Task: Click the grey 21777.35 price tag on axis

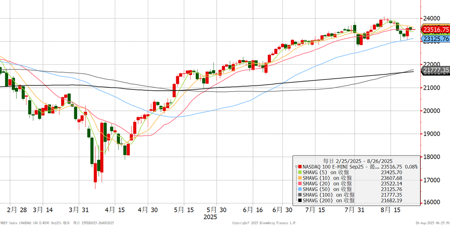Action: [436, 70]
